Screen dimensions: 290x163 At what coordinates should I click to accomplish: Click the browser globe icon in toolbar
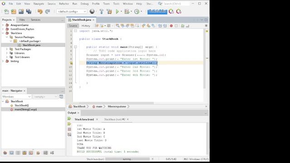click(92, 11)
